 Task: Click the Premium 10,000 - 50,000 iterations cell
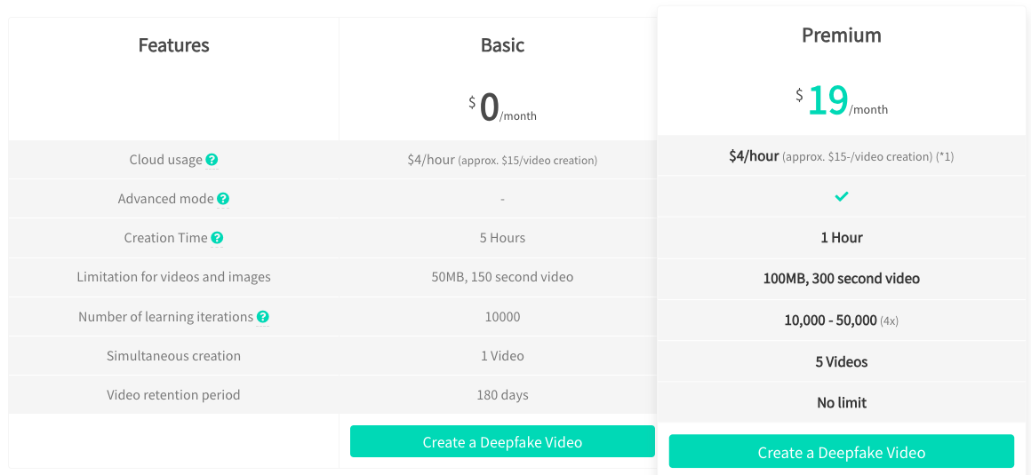[x=841, y=320]
